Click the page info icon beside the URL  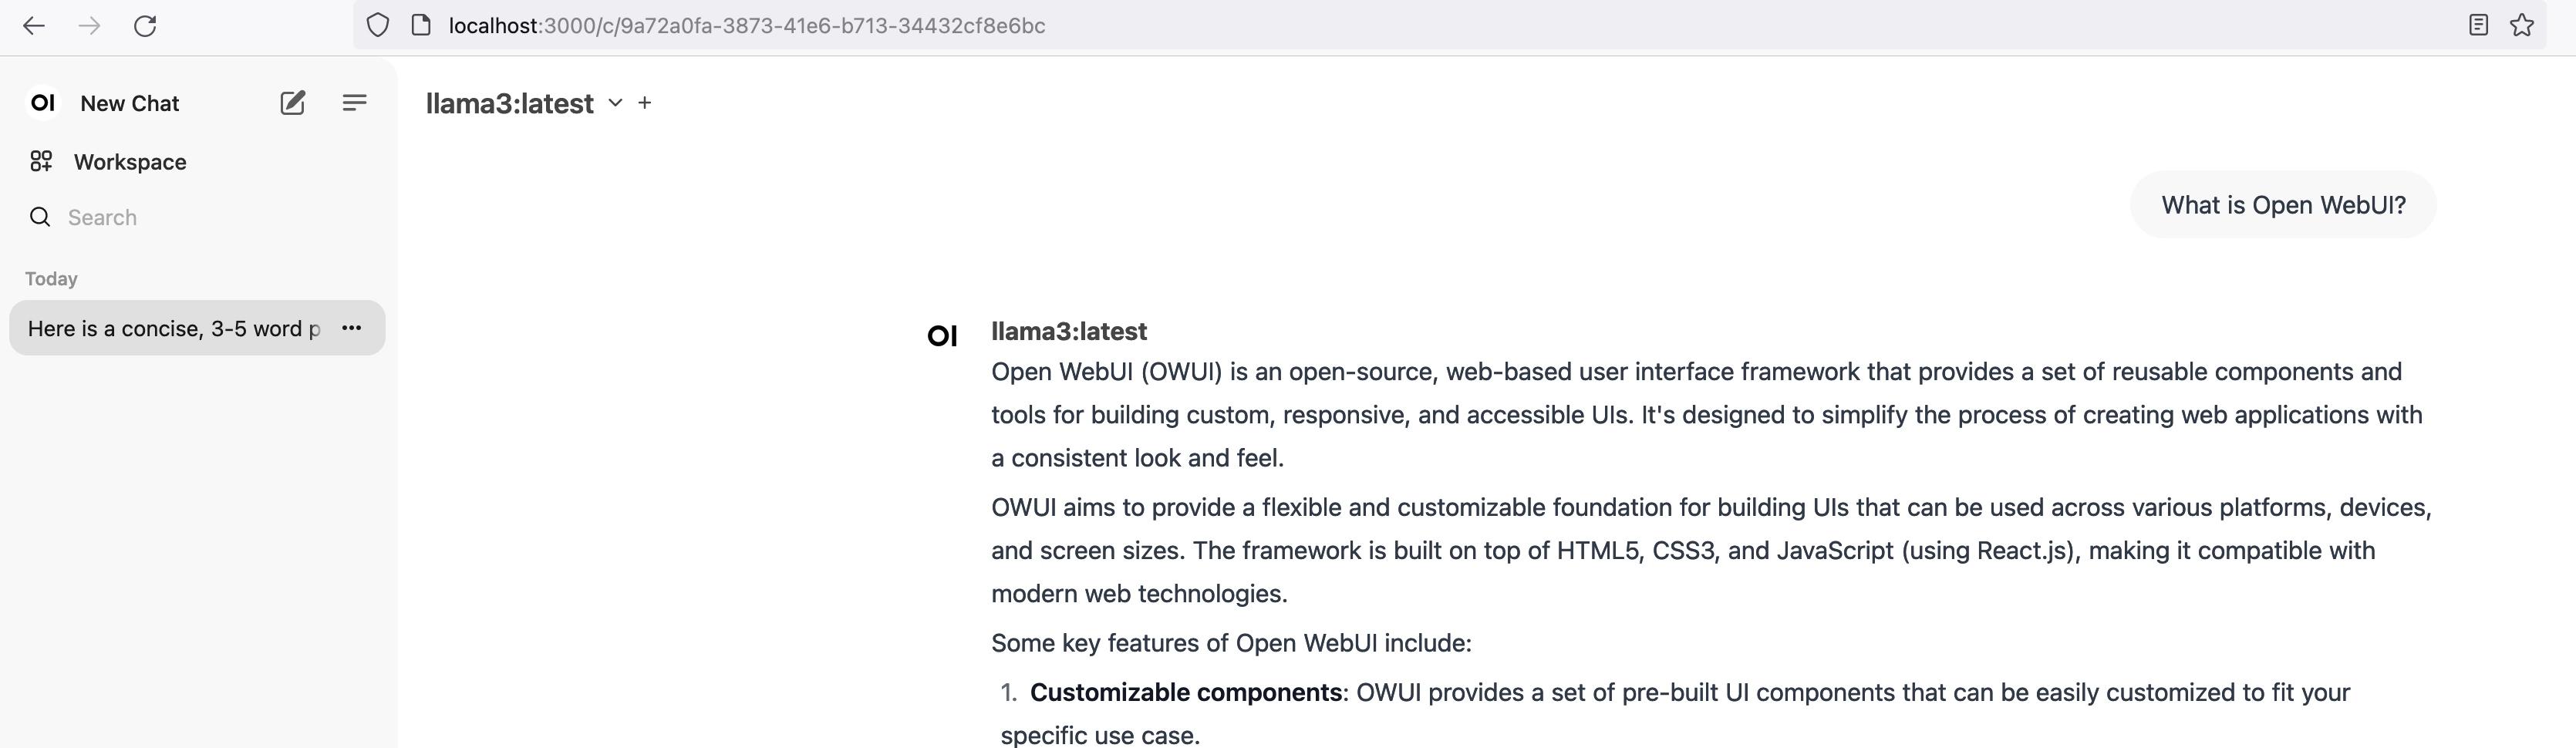(421, 26)
